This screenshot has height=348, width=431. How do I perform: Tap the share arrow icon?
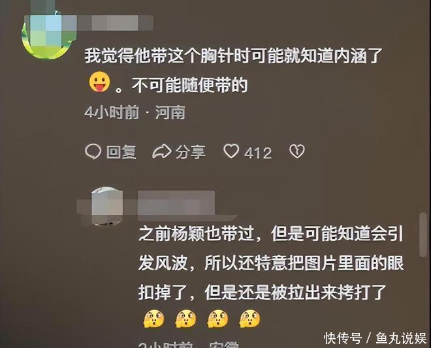point(162,151)
